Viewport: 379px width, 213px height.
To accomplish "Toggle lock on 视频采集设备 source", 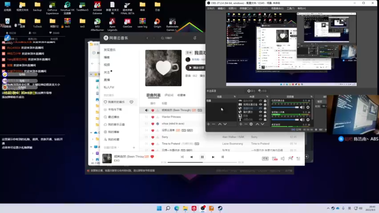I will point(265,104).
